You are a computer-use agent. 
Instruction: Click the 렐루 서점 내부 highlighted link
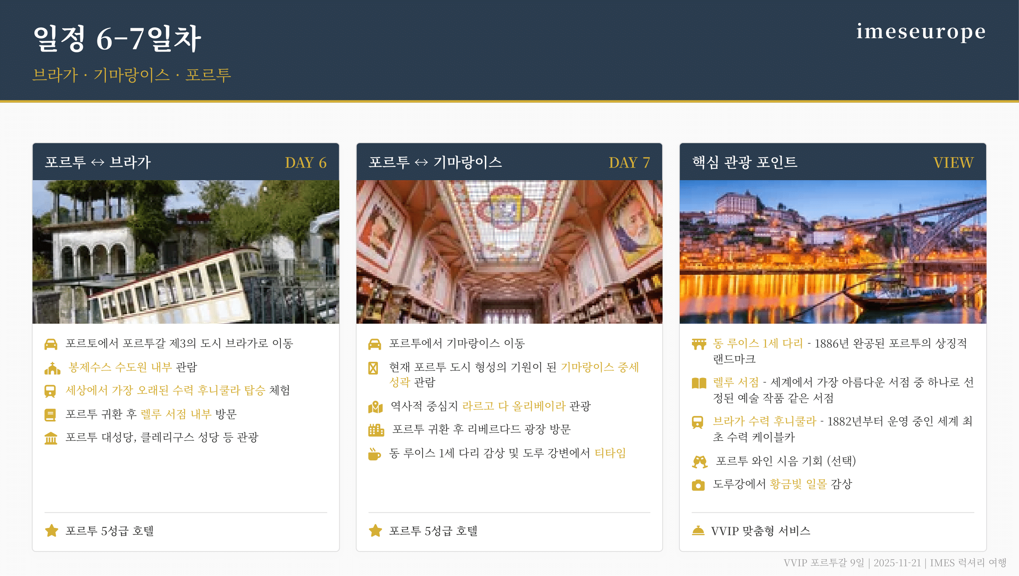[176, 414]
